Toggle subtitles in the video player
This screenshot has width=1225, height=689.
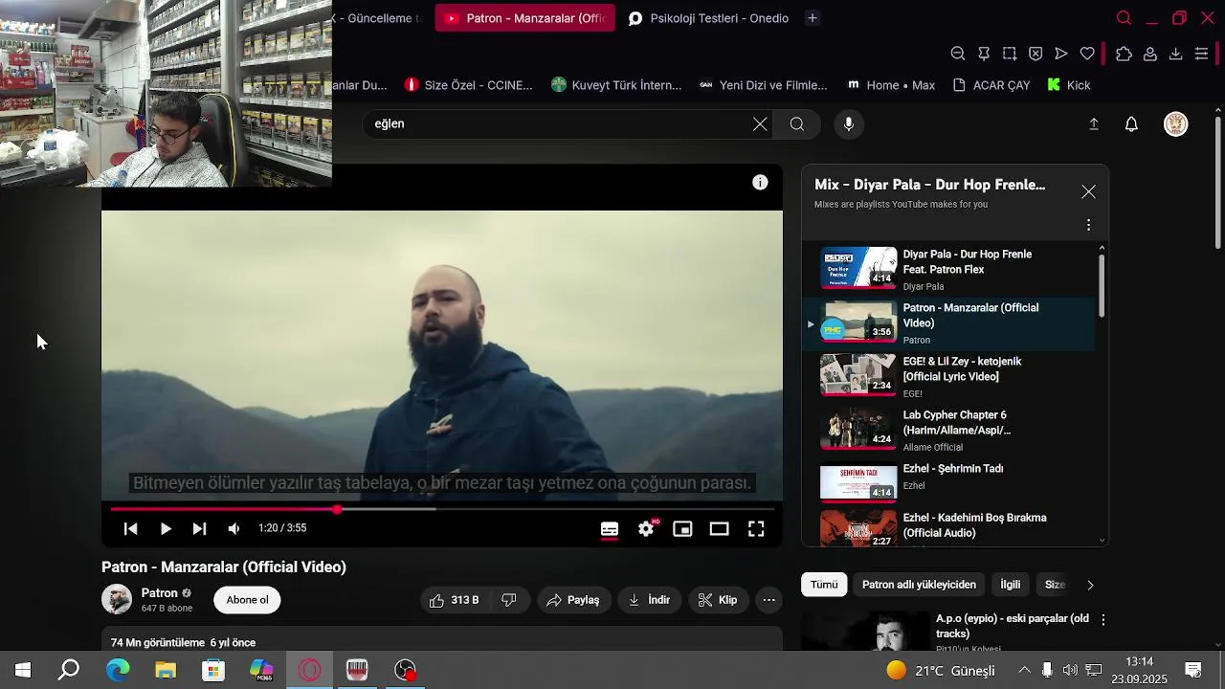point(610,529)
